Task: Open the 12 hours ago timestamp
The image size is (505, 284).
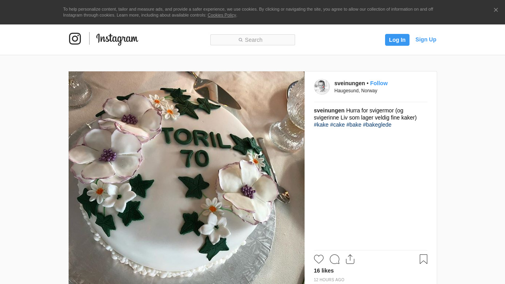Action: 329,280
